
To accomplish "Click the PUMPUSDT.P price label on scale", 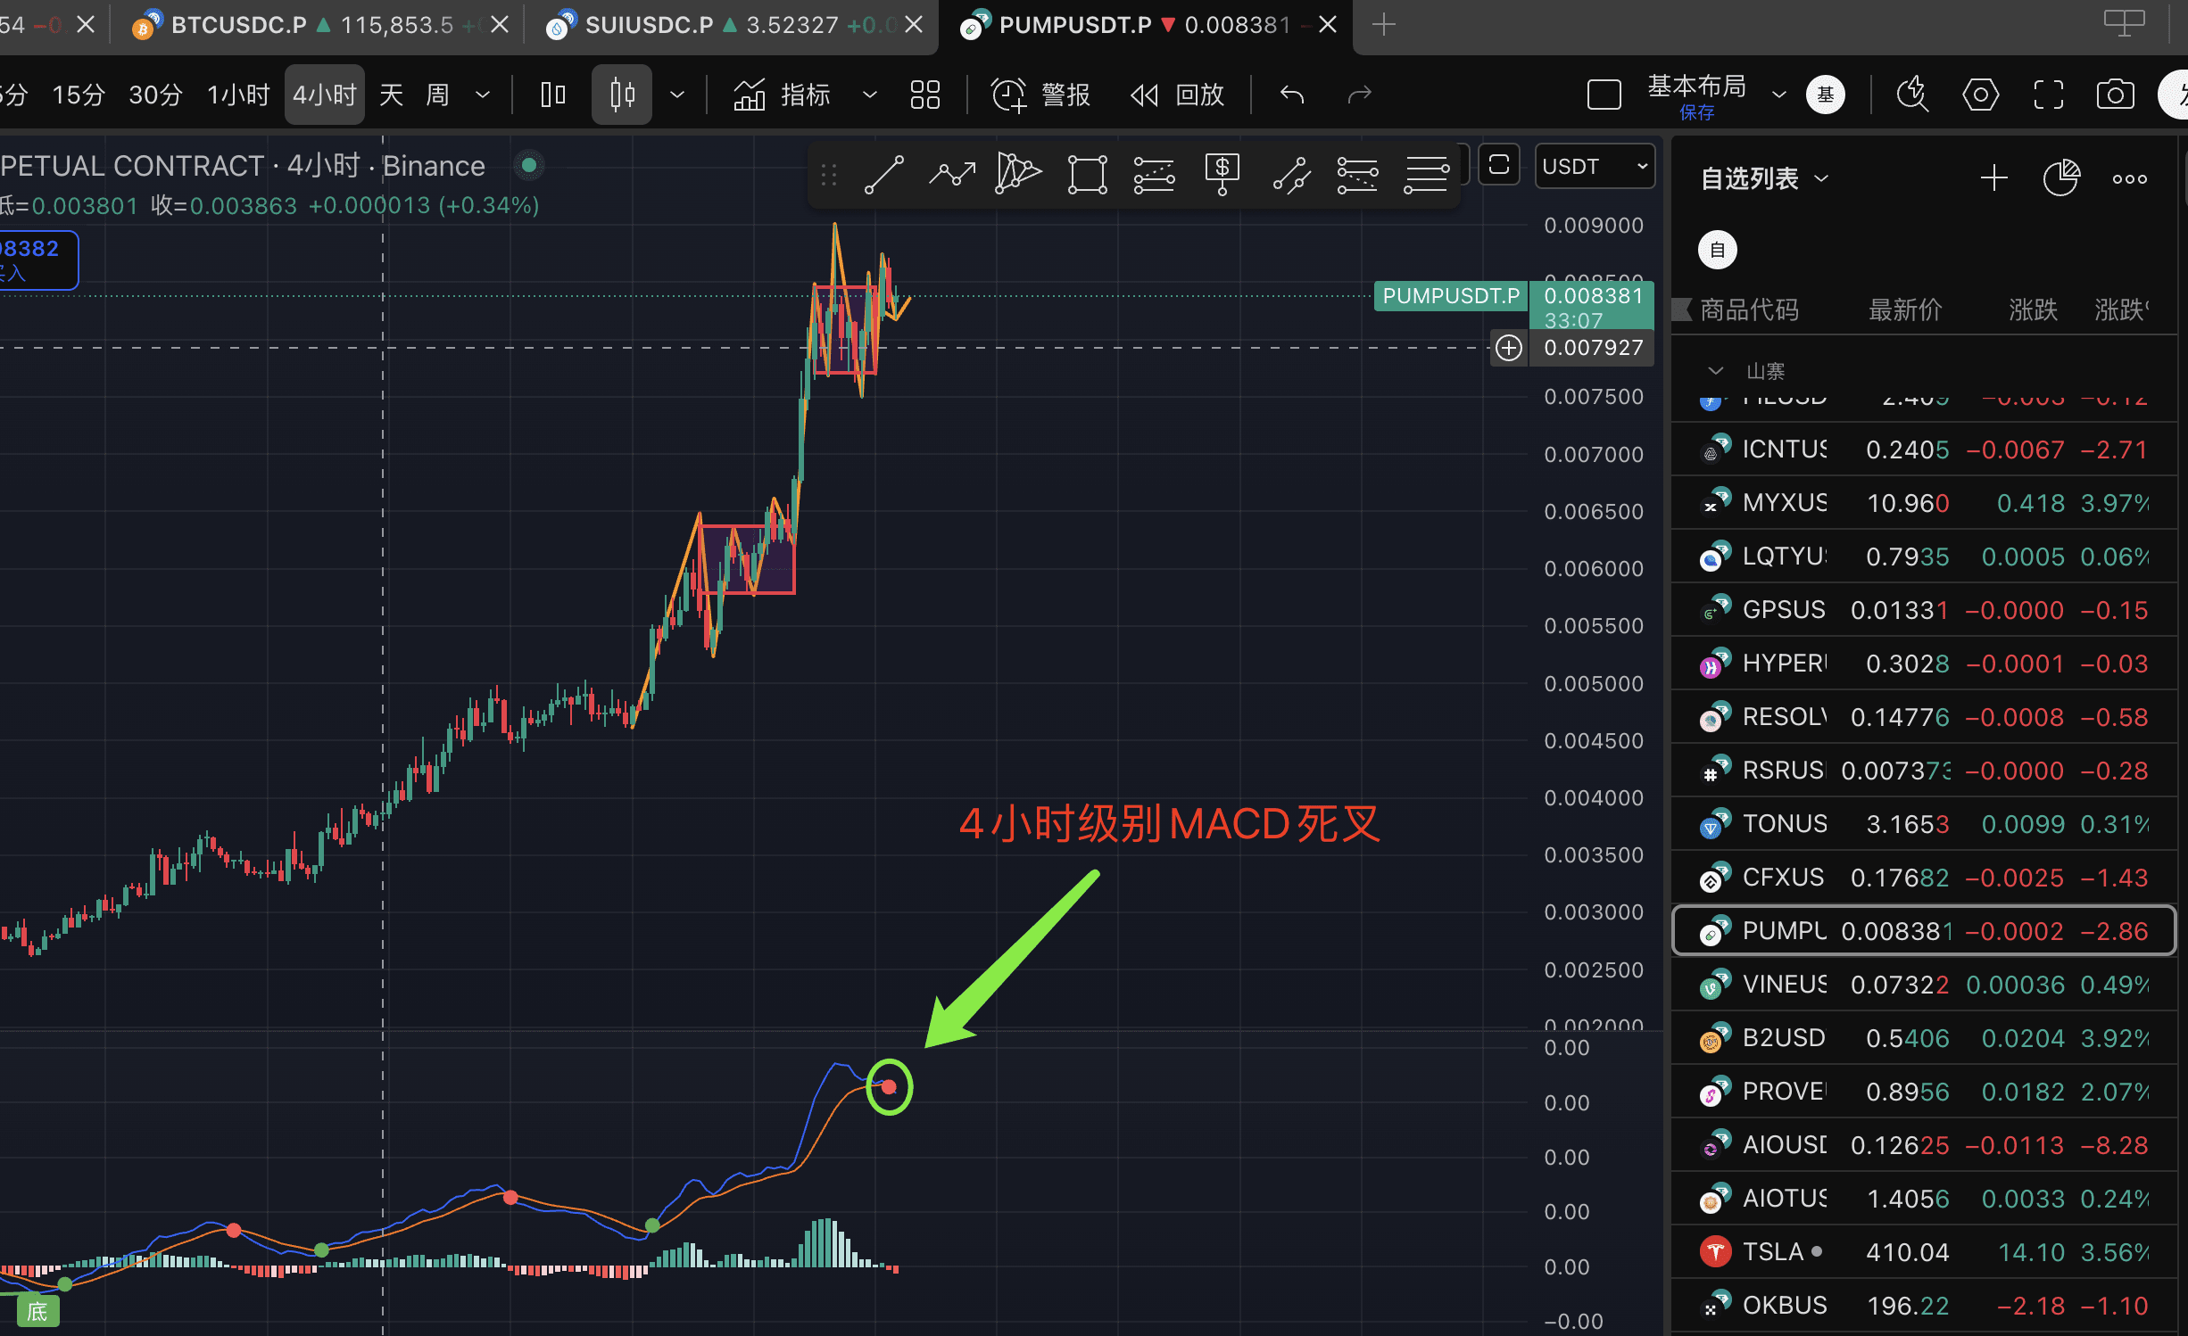I will tap(1451, 296).
